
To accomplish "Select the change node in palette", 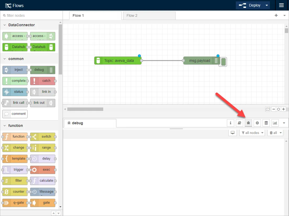I will (15, 148).
